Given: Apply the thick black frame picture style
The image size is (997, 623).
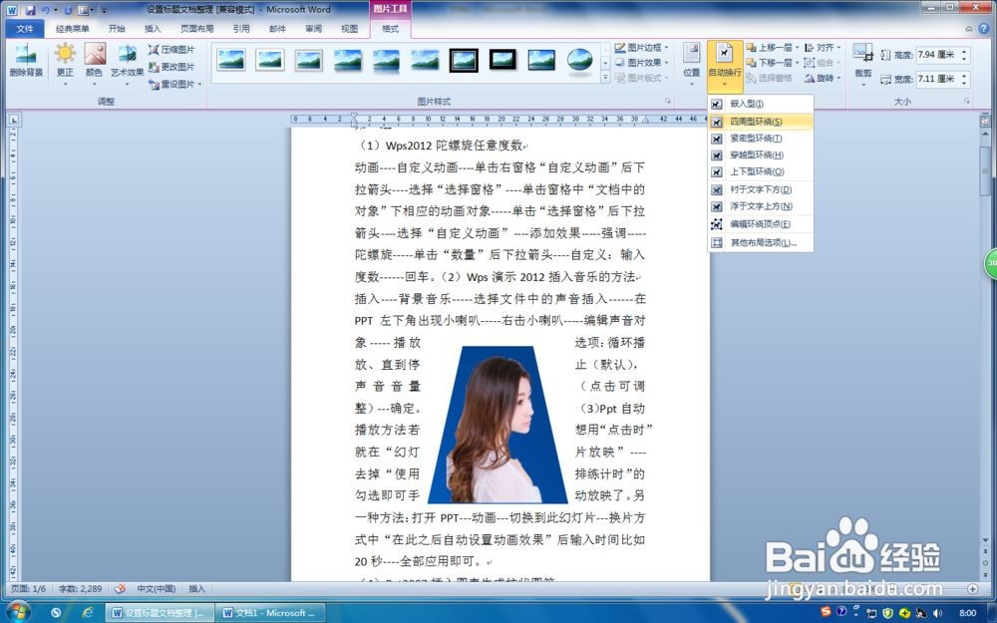Looking at the screenshot, I should tap(464, 61).
